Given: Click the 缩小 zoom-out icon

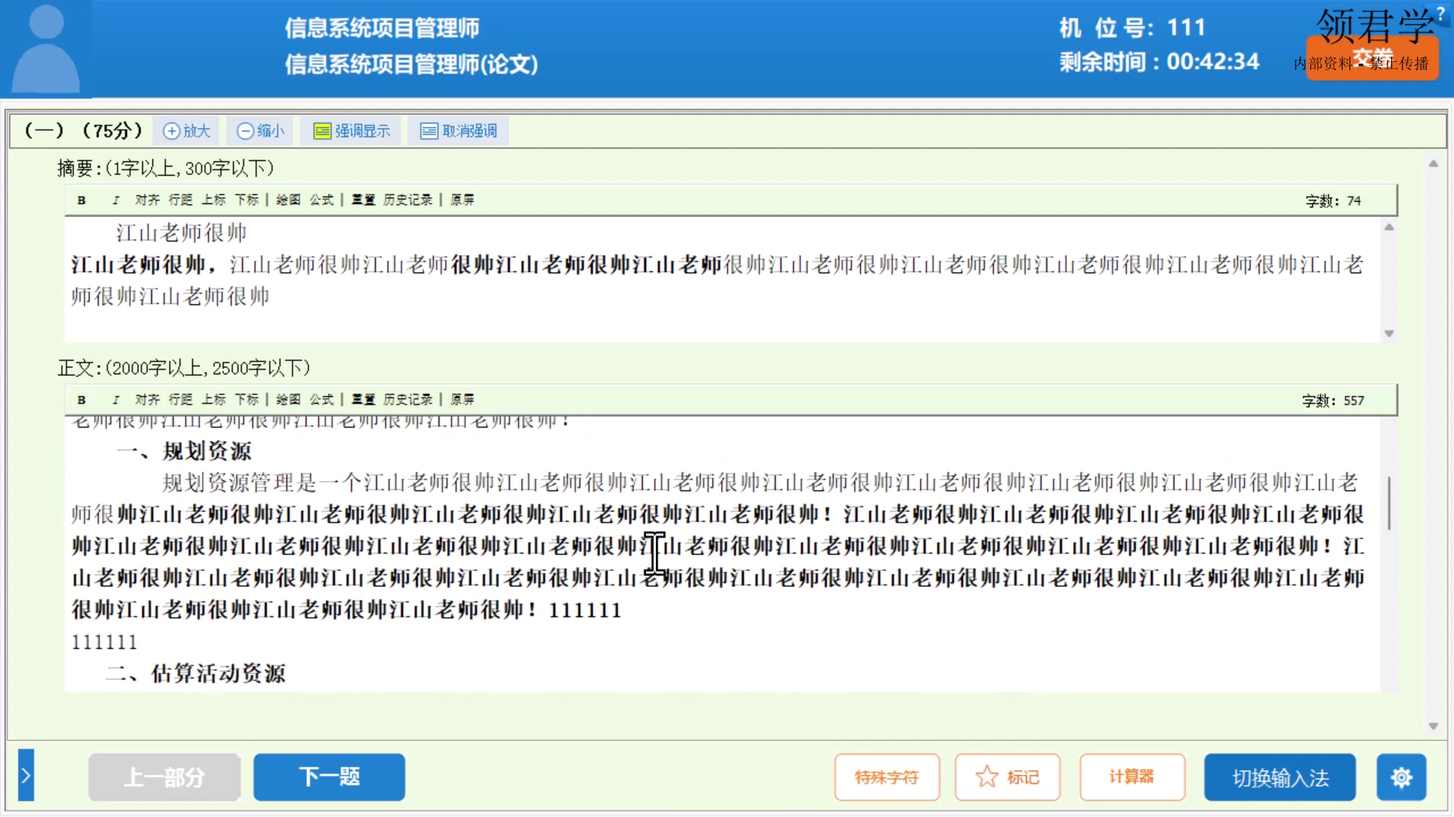Looking at the screenshot, I should coord(260,131).
